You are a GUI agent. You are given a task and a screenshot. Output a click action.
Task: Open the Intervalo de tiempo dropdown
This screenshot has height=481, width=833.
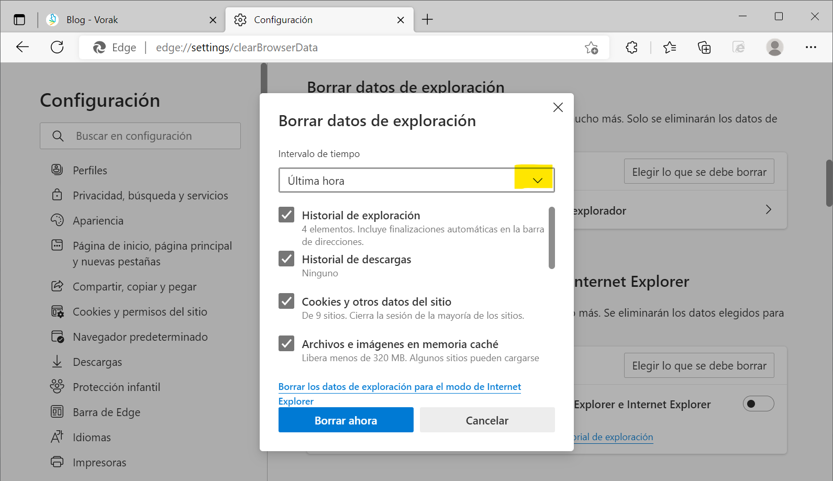416,180
